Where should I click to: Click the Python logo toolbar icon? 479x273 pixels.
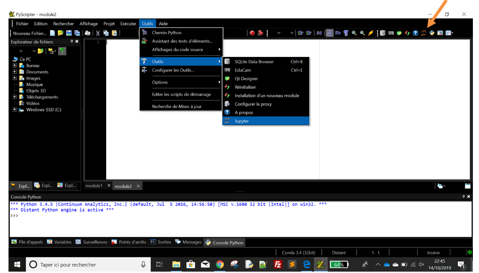(432, 33)
